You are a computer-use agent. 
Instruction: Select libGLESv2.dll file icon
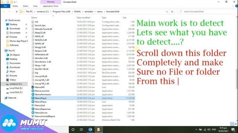coord(33,40)
